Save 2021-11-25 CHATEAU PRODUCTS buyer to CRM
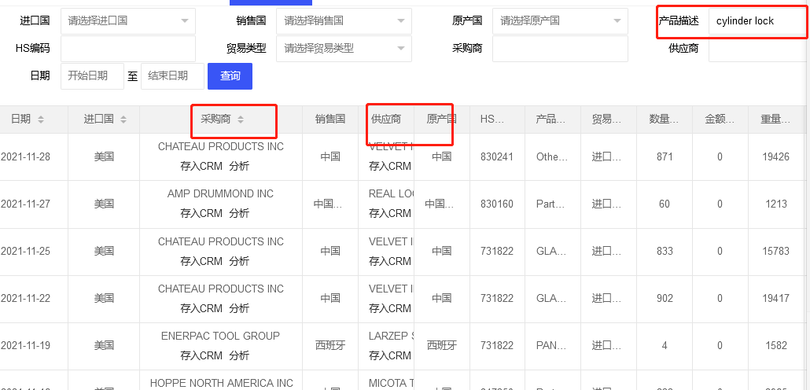The height and width of the screenshot is (390, 810). click(x=201, y=261)
